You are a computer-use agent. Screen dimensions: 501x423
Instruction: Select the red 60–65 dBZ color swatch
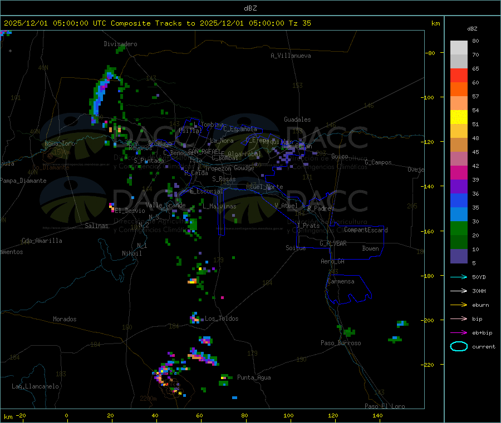pyautogui.click(x=459, y=75)
